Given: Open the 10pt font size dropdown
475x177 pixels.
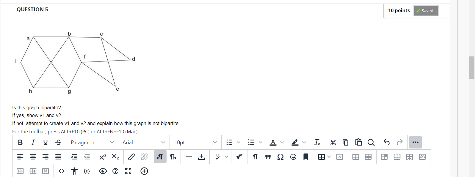Looking at the screenshot, I should 196,143.
